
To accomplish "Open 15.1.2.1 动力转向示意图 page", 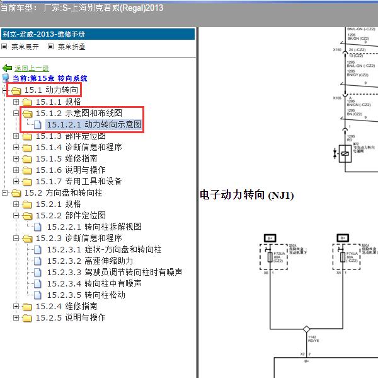I will (94, 124).
